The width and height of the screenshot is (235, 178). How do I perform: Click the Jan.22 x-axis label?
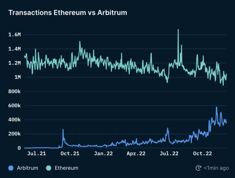point(103,154)
